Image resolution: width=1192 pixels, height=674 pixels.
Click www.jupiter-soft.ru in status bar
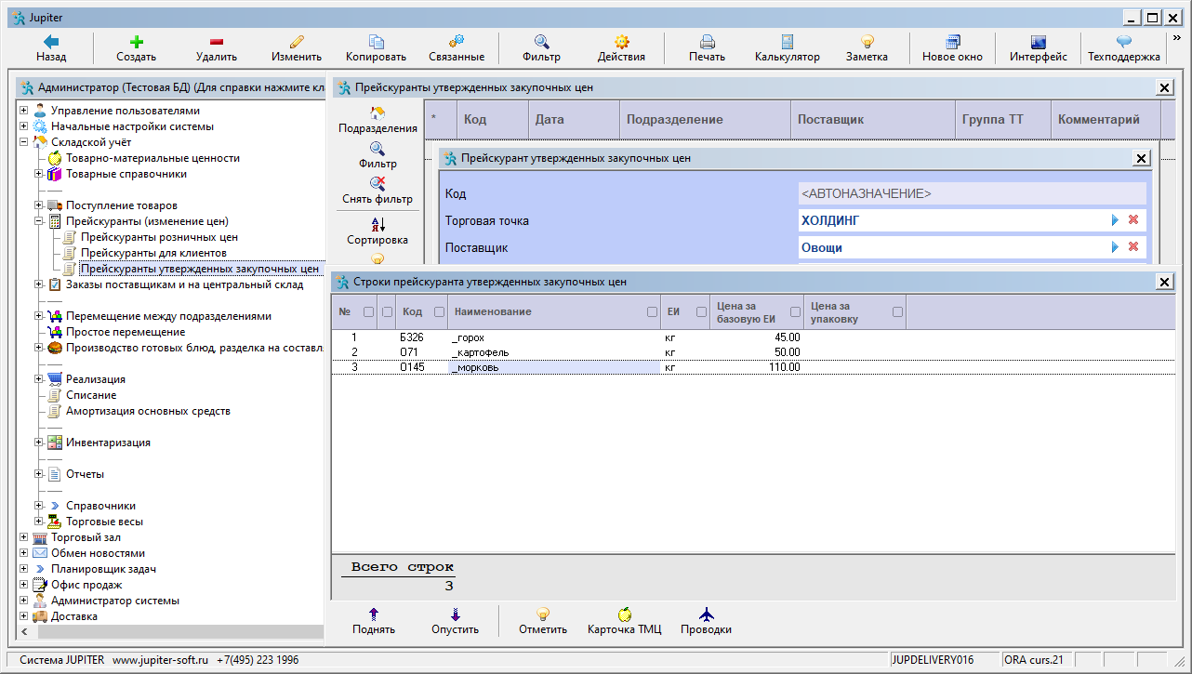tap(161, 660)
